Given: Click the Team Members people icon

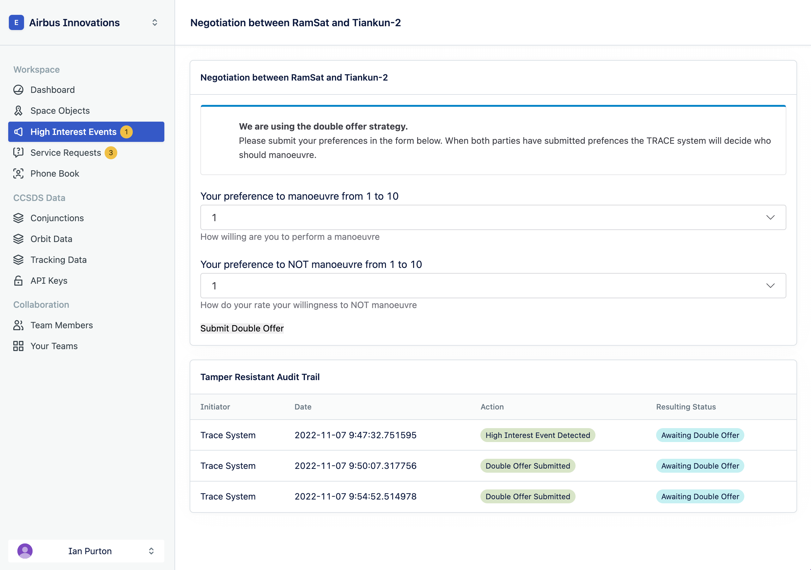Looking at the screenshot, I should [x=18, y=325].
